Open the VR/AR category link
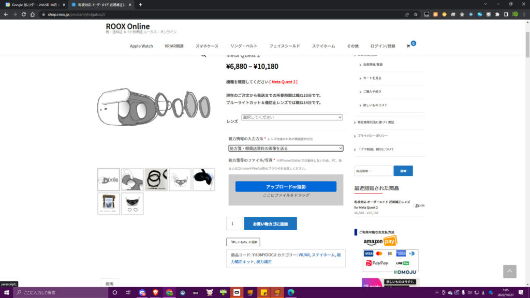The width and height of the screenshot is (530, 298). (304, 255)
